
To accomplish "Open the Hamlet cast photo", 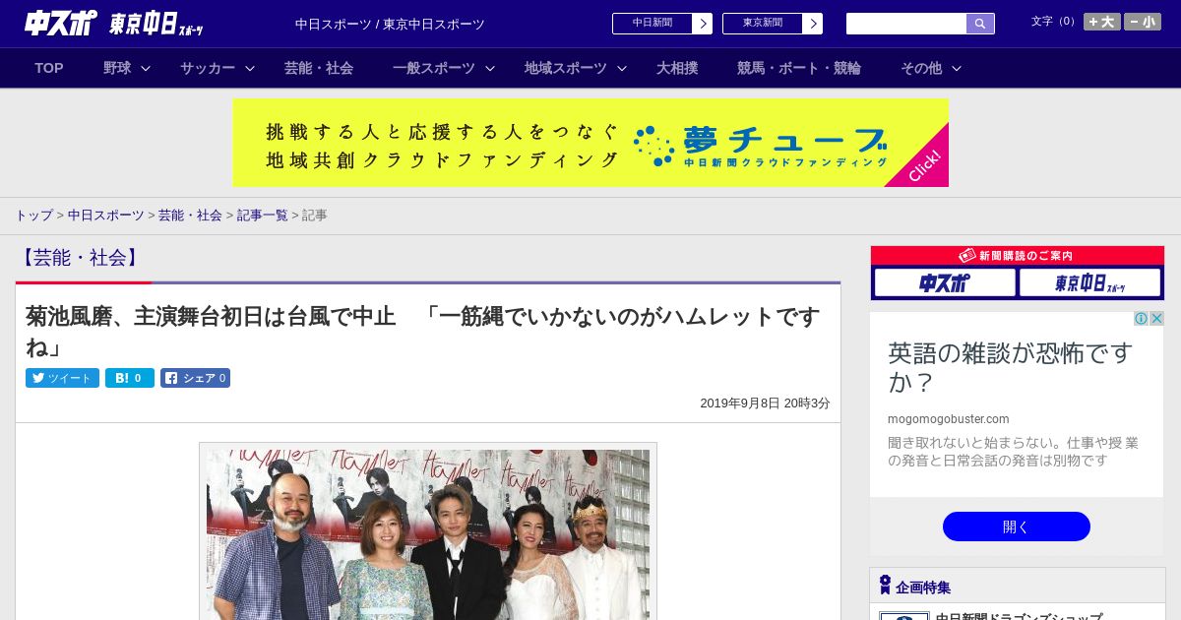I will pyautogui.click(x=428, y=534).
